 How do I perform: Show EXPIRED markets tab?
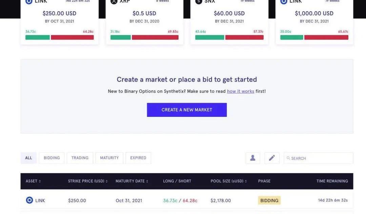click(x=138, y=158)
